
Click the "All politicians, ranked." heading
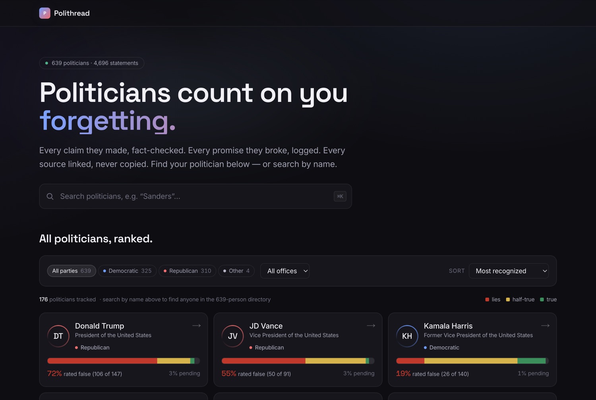[x=96, y=239]
